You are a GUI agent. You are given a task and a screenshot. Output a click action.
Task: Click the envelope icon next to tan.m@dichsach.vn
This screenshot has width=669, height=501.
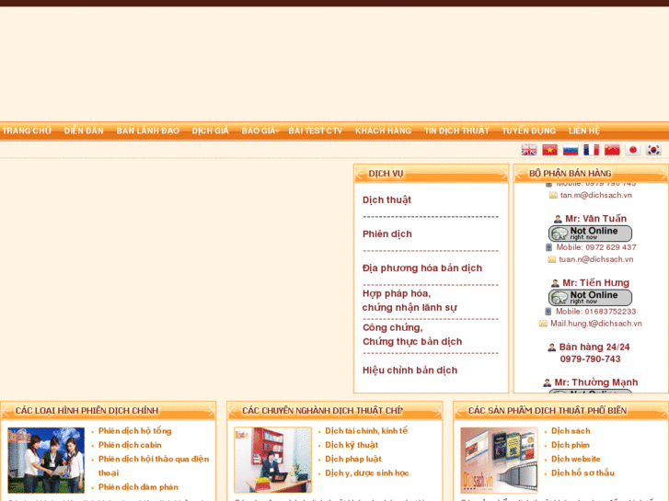pos(553,195)
